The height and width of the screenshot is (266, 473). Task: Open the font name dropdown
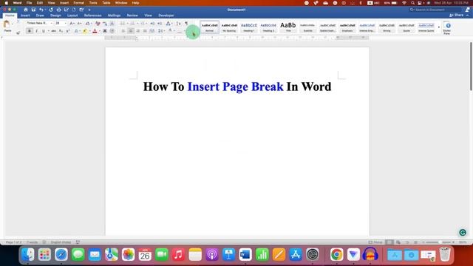(x=51, y=23)
